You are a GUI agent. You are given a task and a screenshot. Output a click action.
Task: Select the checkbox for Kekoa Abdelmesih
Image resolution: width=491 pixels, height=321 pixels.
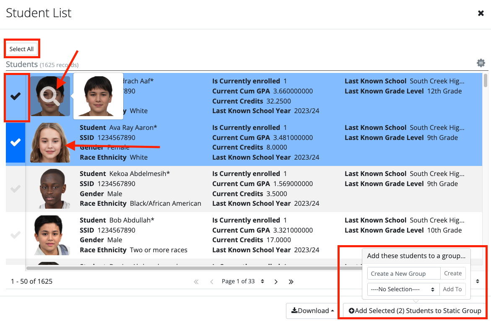[16, 189]
